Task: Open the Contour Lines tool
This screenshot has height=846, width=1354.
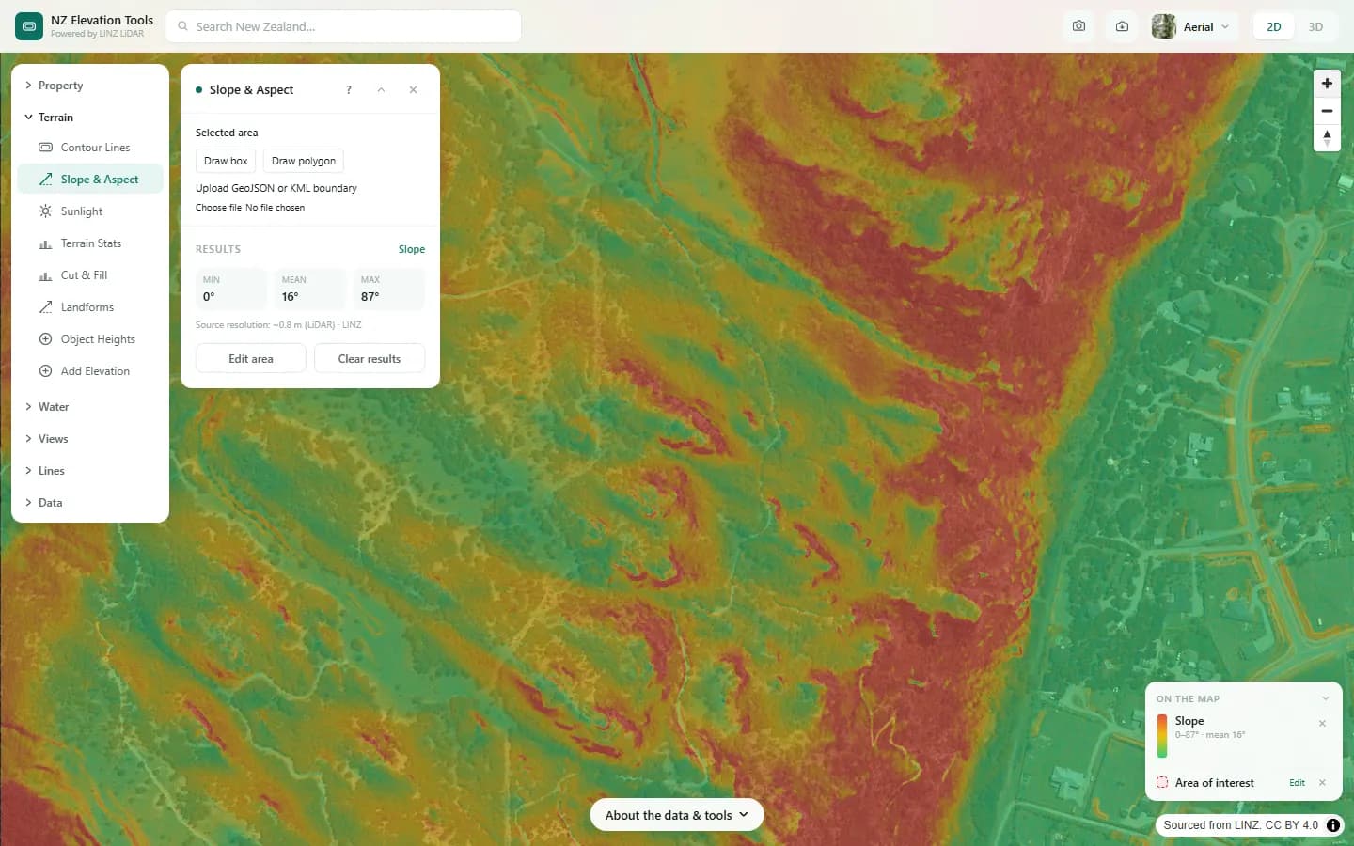Action: (x=90, y=148)
